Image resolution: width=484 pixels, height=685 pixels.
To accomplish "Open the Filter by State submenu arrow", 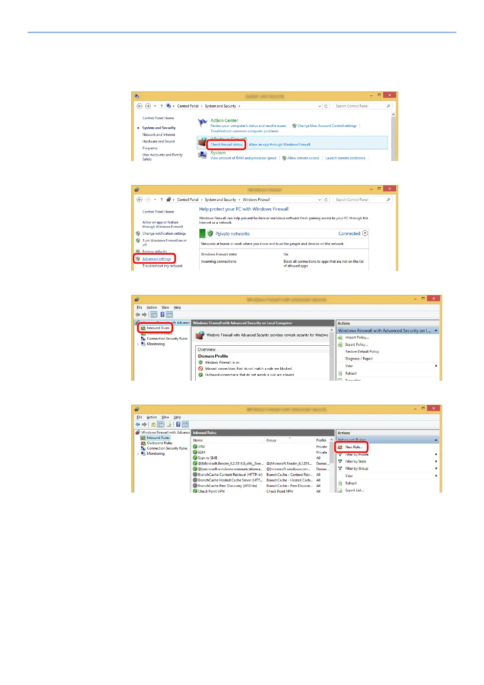I will (x=436, y=461).
